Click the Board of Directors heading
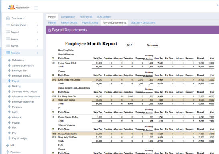Viewport: 219px width, 154px height. [x=66, y=54]
